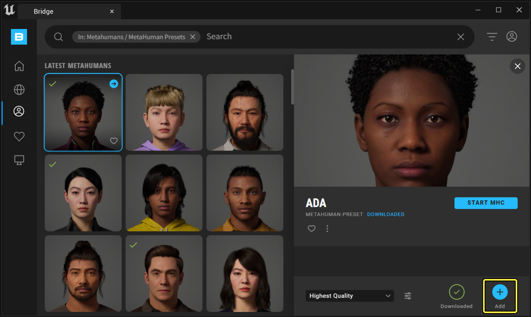Click the LATEST METAHUMANS heading
This screenshot has width=531, height=317.
pyautogui.click(x=78, y=65)
